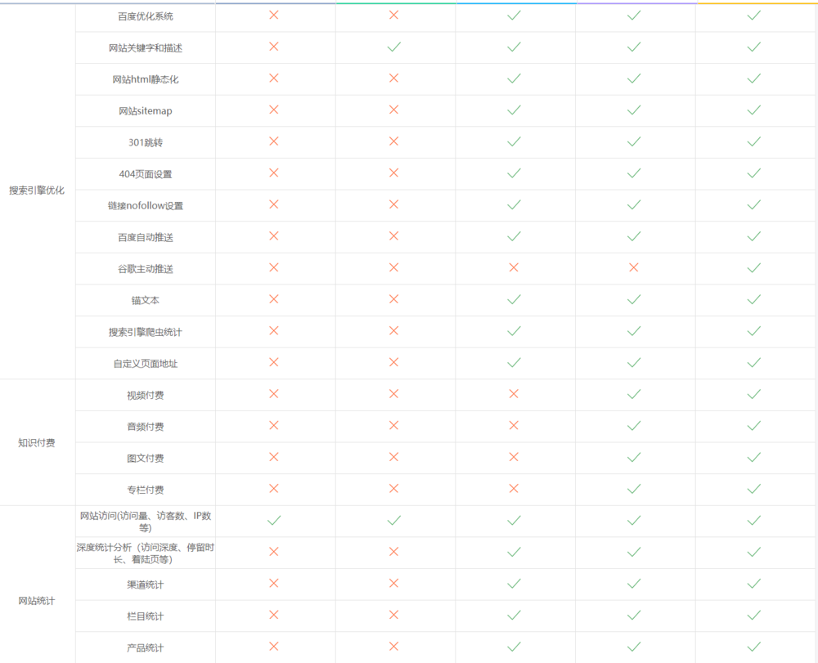818x663 pixels.
Task: Click the 渠道统计 feature name
Action: (x=146, y=585)
